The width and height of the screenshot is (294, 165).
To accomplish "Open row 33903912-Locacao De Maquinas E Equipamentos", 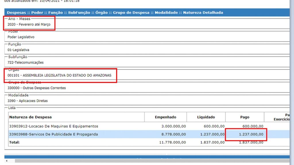I will [x=53, y=126].
